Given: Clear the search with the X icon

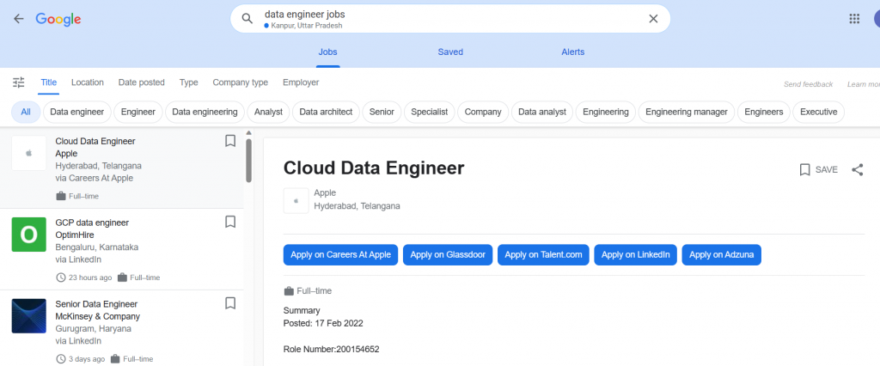Looking at the screenshot, I should pos(653,19).
